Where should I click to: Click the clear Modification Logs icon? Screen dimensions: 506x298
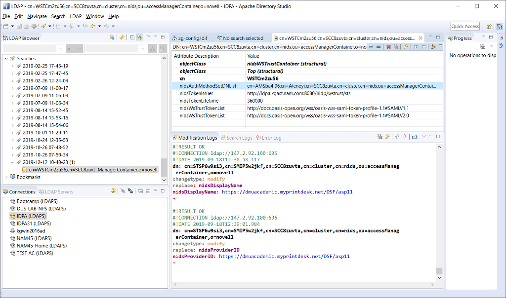point(380,137)
